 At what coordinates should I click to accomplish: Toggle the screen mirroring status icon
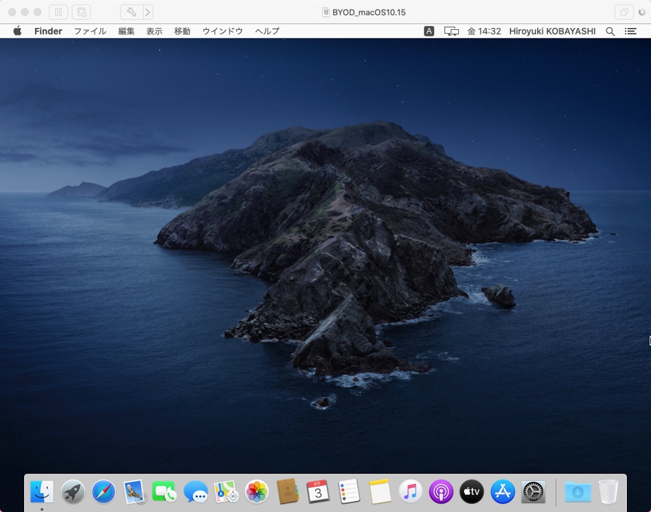pos(450,31)
